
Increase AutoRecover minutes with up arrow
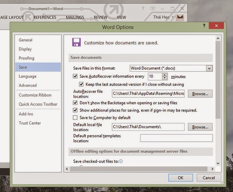(x=165, y=75)
